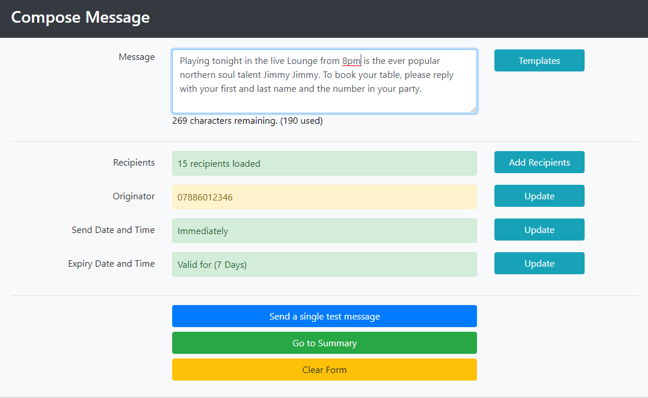Click the 'Send Date and Time' label
648x398 pixels.
[x=113, y=230]
